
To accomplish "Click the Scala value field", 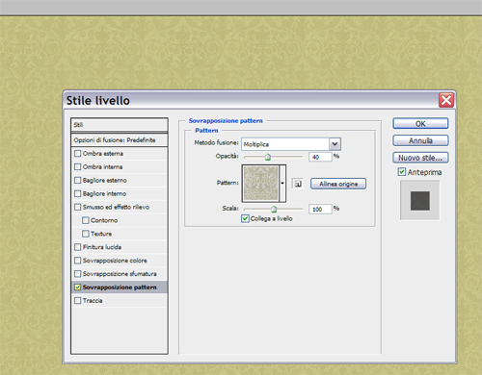I will click(x=320, y=209).
